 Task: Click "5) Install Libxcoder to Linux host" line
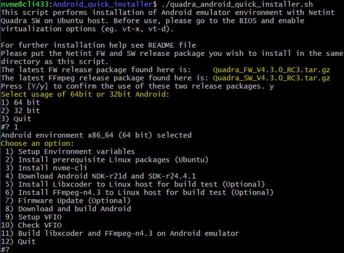click(x=135, y=185)
